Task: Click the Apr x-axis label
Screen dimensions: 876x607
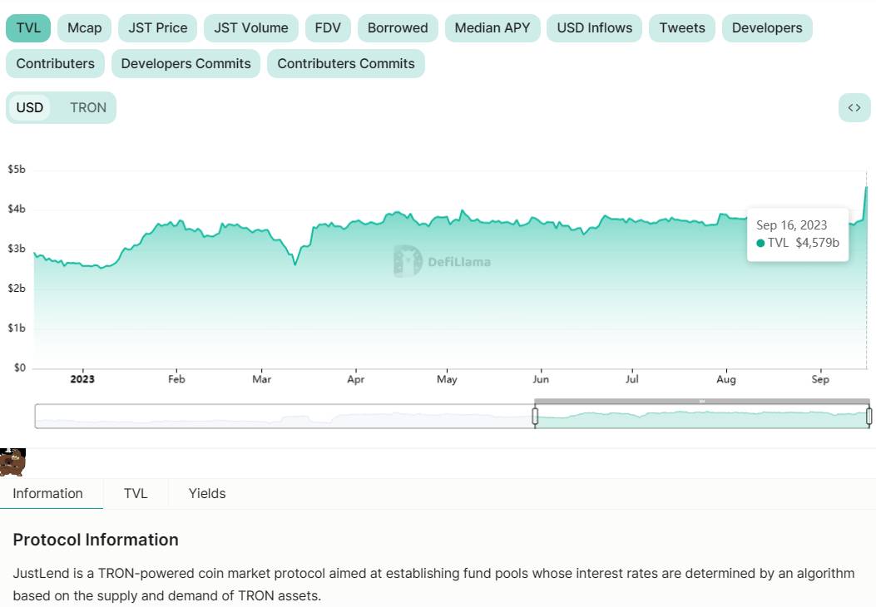Action: click(355, 380)
